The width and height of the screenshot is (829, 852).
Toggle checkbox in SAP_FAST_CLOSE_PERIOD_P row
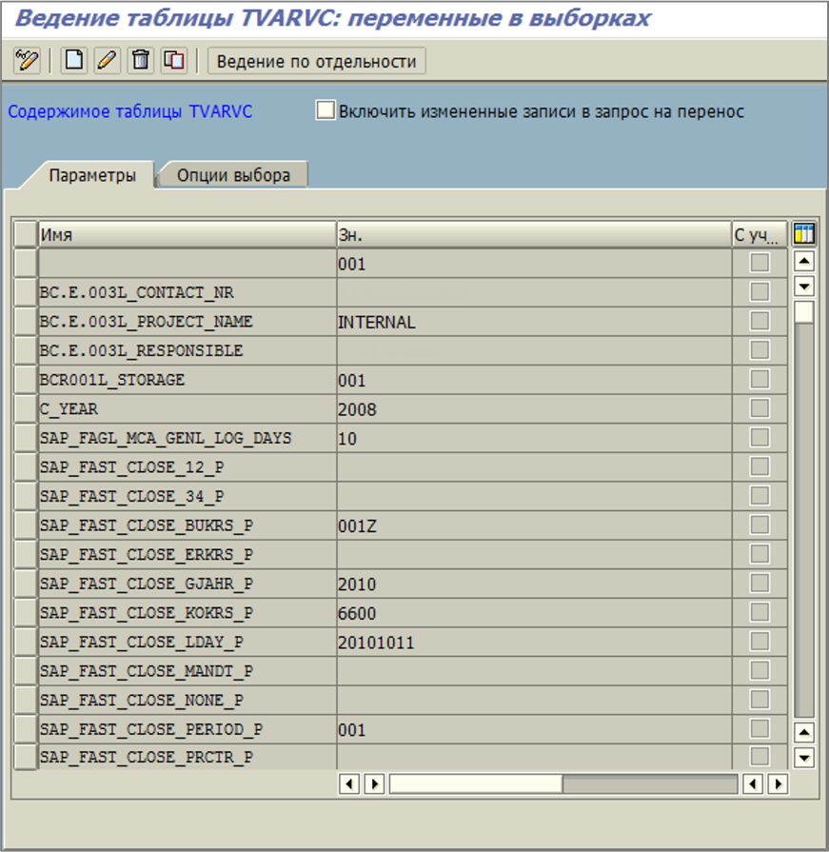pos(760,728)
